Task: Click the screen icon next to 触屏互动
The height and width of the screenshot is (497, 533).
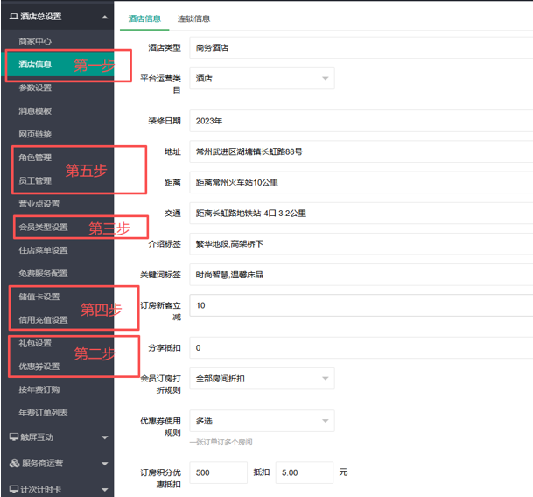Action: coord(14,437)
